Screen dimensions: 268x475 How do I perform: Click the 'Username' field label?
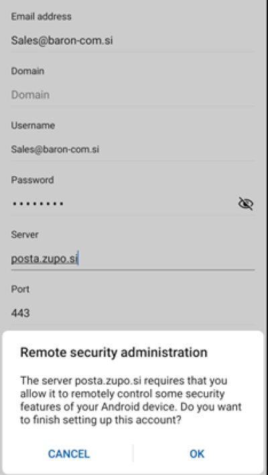[33, 125]
